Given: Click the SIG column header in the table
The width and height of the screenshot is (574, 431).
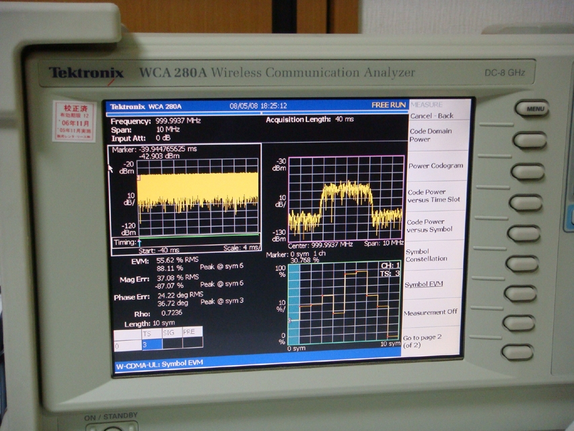Looking at the screenshot, I should click(x=172, y=333).
